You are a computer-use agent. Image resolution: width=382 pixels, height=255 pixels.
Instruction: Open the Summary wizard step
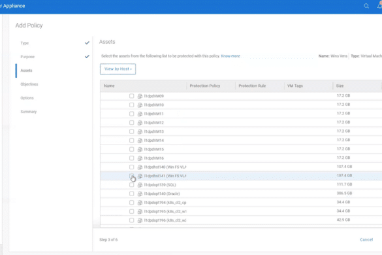[29, 112]
